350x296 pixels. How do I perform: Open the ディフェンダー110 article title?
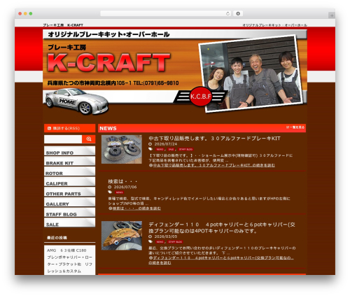point(222,227)
